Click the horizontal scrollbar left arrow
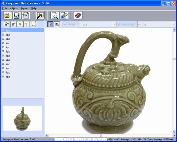 click(x=47, y=135)
